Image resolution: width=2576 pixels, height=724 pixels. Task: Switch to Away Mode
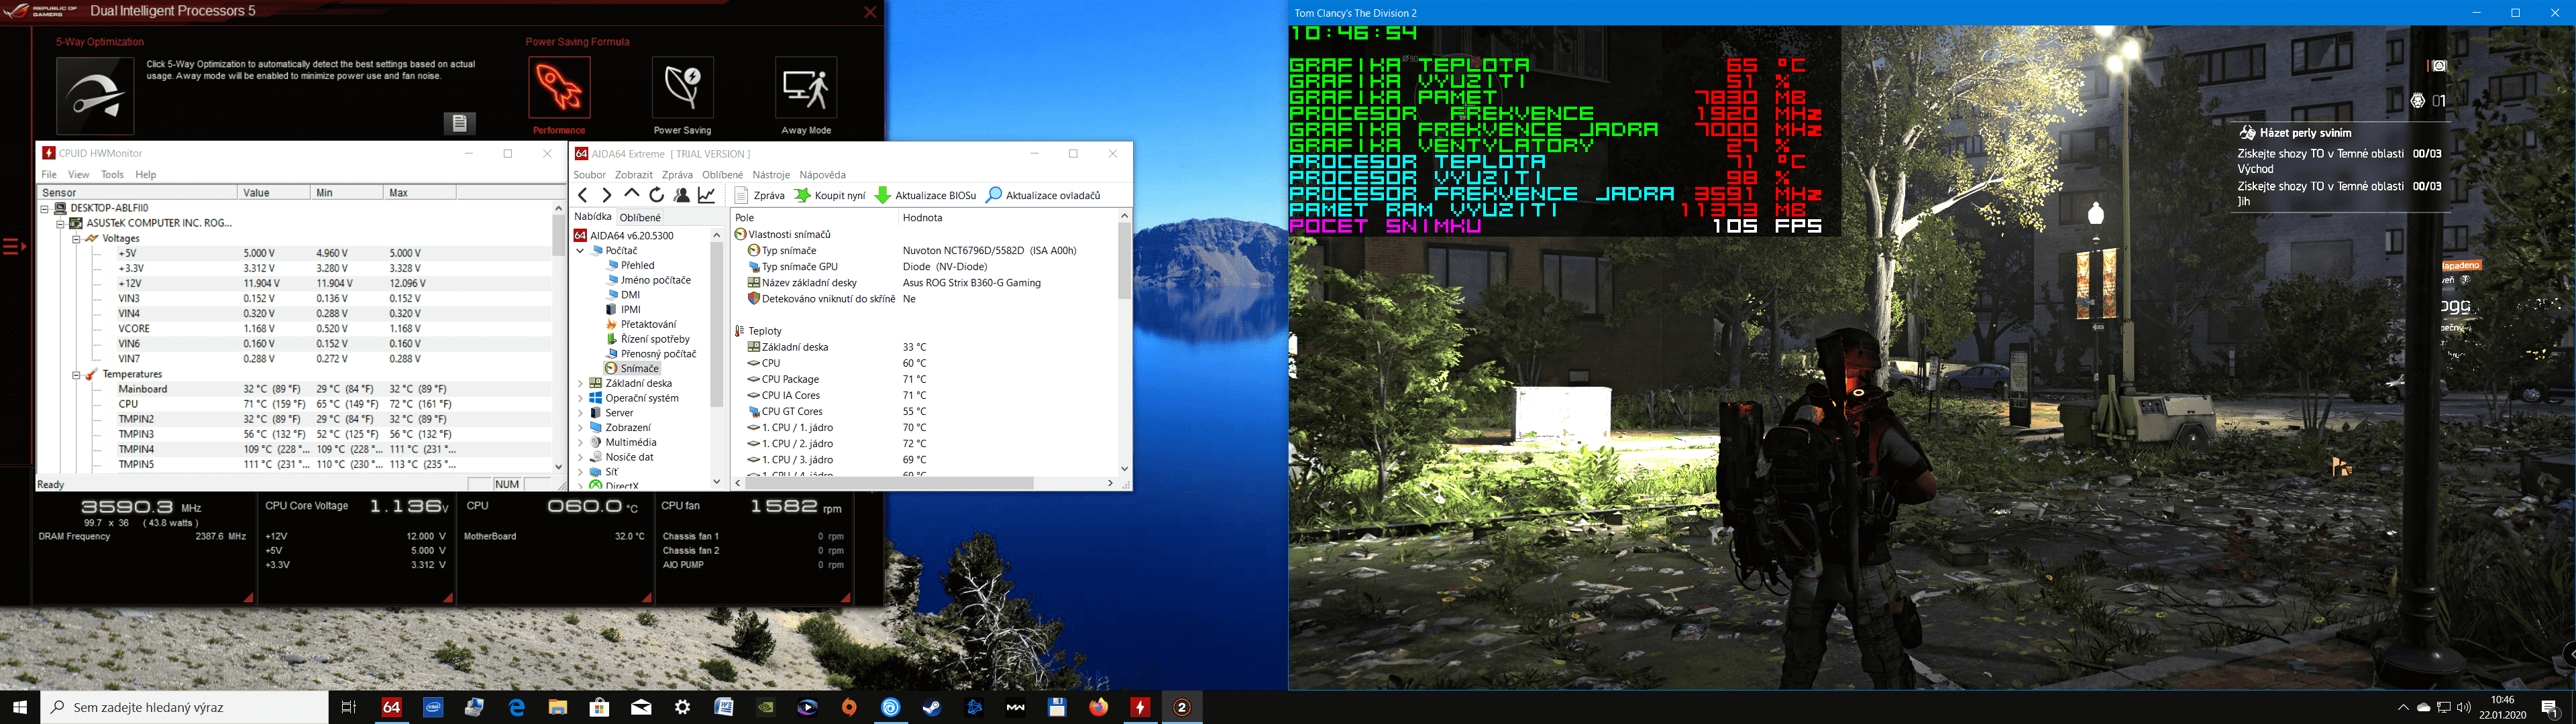(x=805, y=87)
